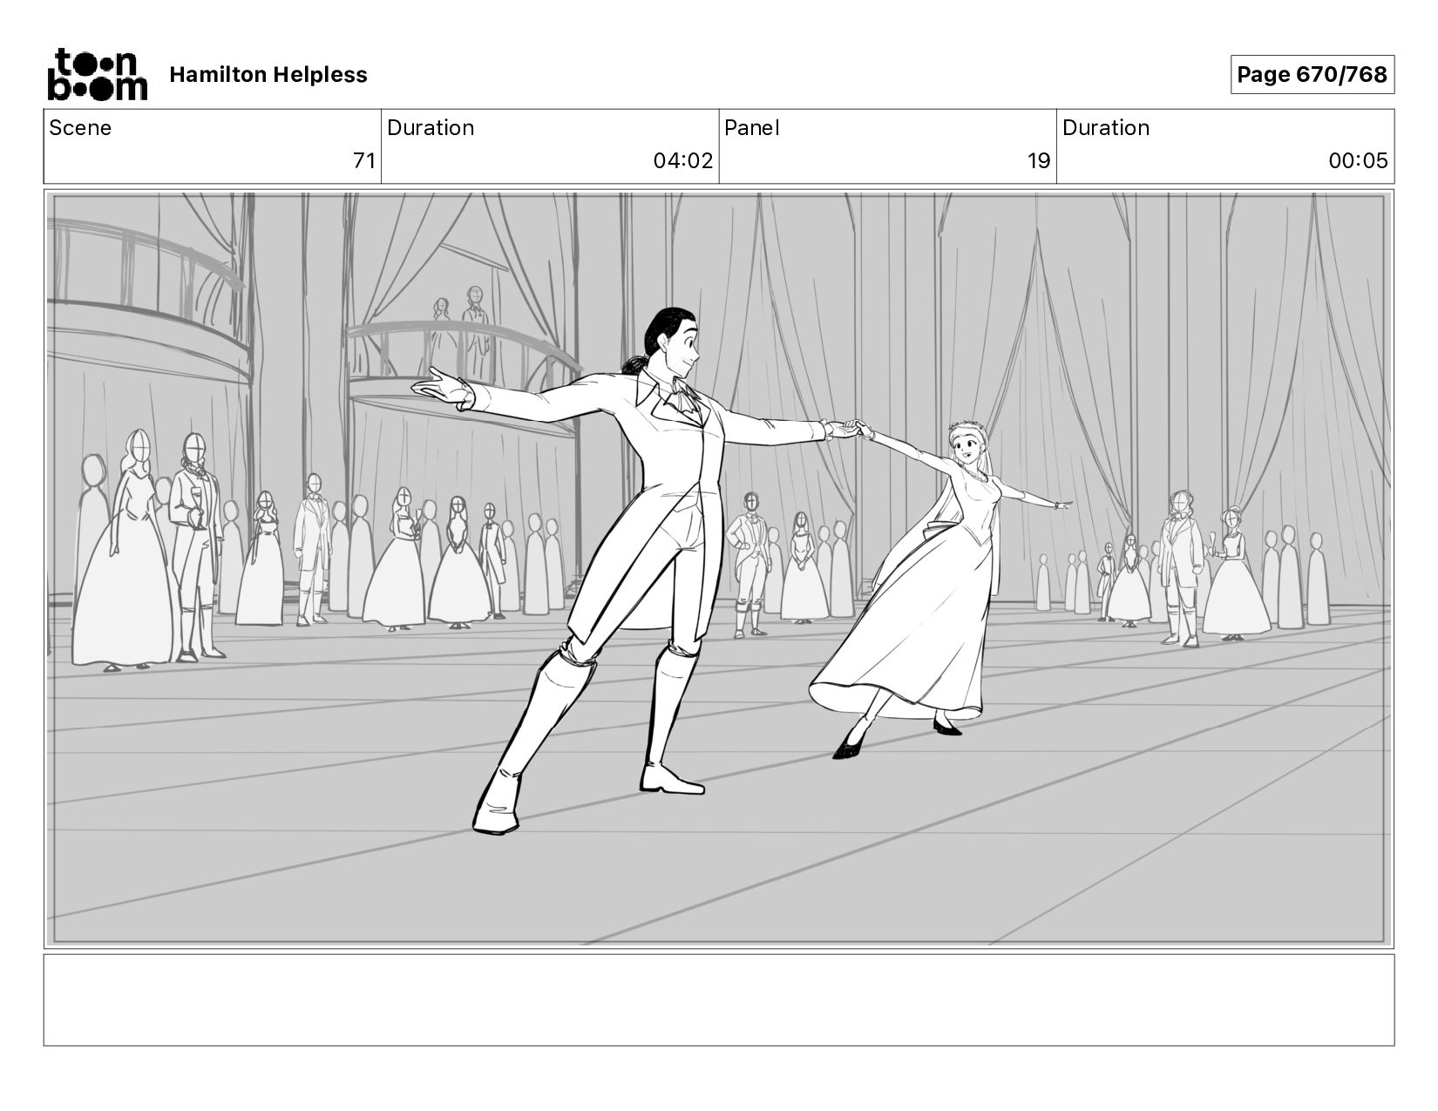1438x1111 pixels.
Task: Click the Toon Boom logo
Action: [x=97, y=74]
